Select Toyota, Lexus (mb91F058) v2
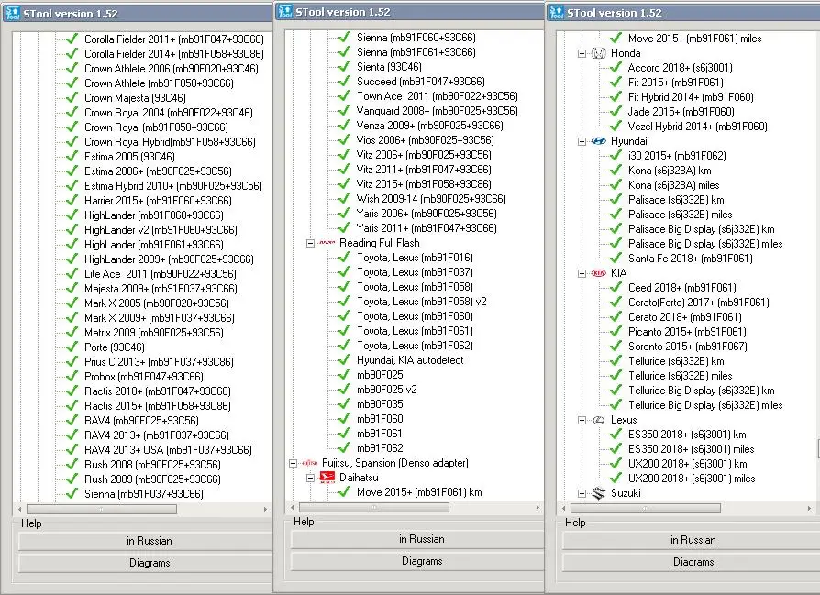Image resolution: width=820 pixels, height=595 pixels. coord(422,301)
